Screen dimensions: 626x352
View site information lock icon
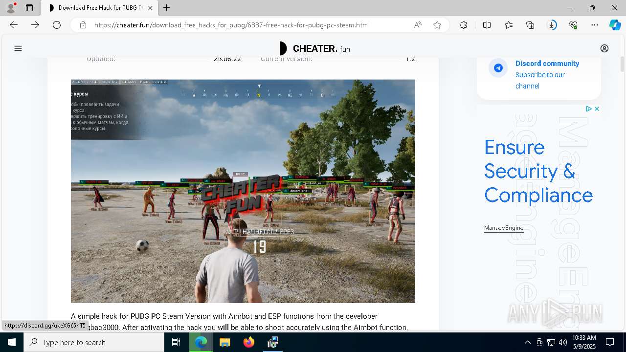tap(83, 25)
